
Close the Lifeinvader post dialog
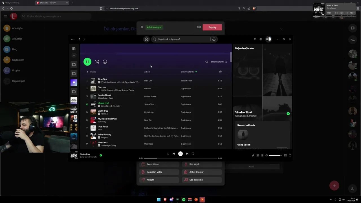click(142, 27)
